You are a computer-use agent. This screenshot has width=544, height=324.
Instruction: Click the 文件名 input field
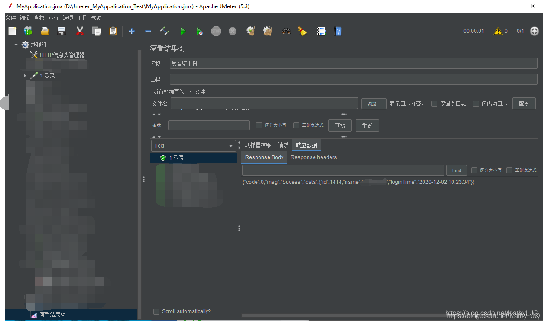tap(264, 103)
